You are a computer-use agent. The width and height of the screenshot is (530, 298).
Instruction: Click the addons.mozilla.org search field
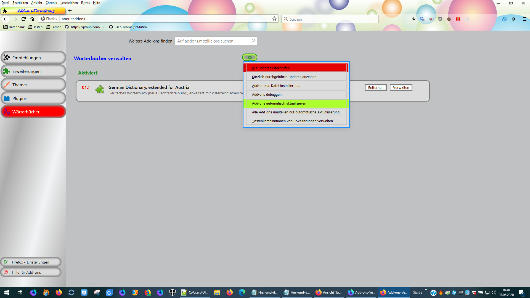pos(213,41)
